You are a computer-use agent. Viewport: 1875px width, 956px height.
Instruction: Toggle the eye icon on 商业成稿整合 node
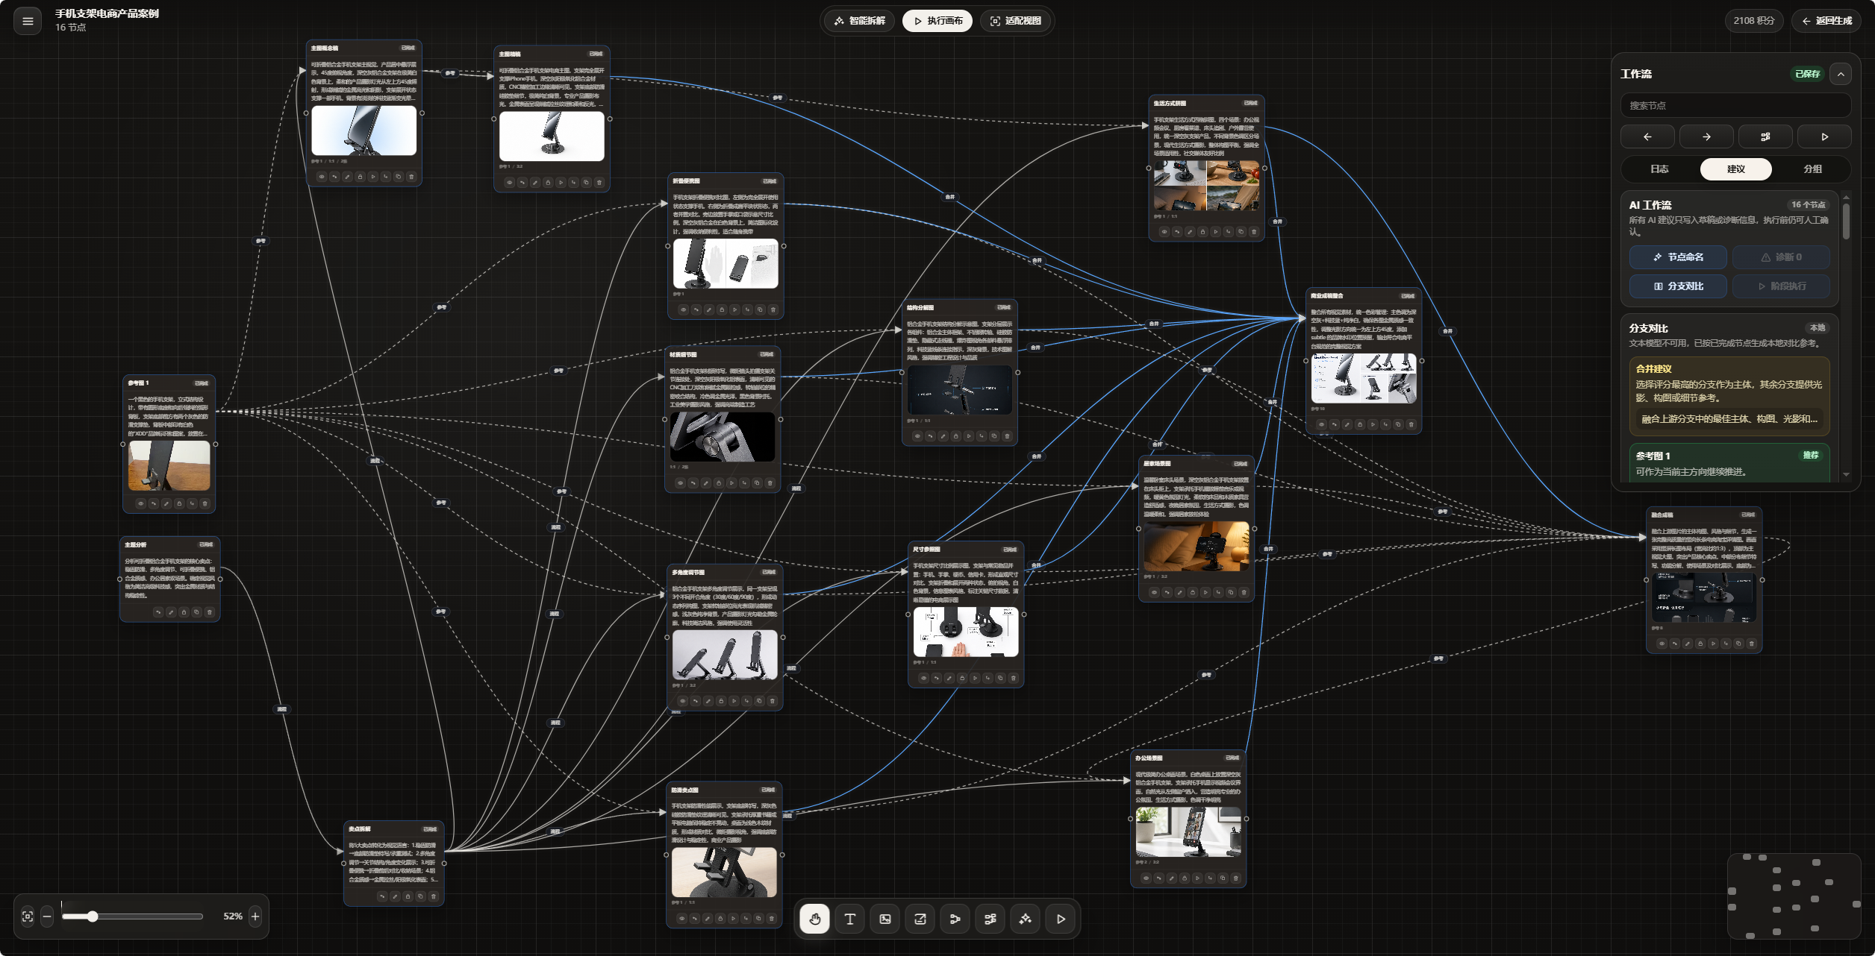1321,424
